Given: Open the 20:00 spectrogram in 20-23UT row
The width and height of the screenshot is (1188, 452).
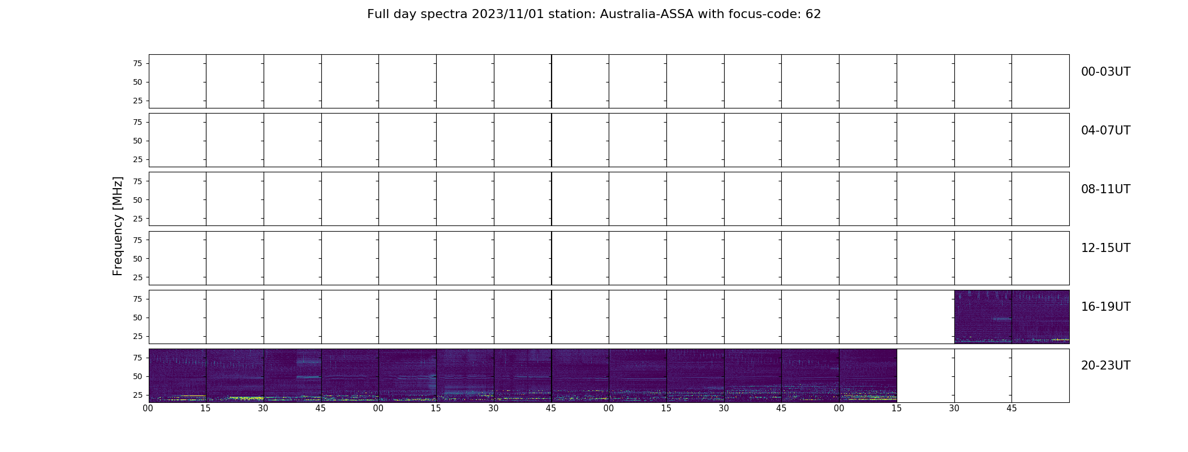Looking at the screenshot, I should click(x=178, y=376).
